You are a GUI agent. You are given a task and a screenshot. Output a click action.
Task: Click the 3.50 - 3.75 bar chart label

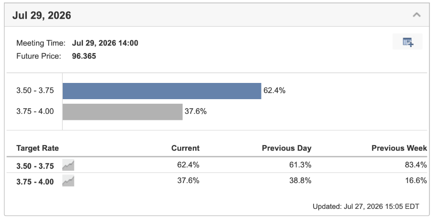coord(35,91)
